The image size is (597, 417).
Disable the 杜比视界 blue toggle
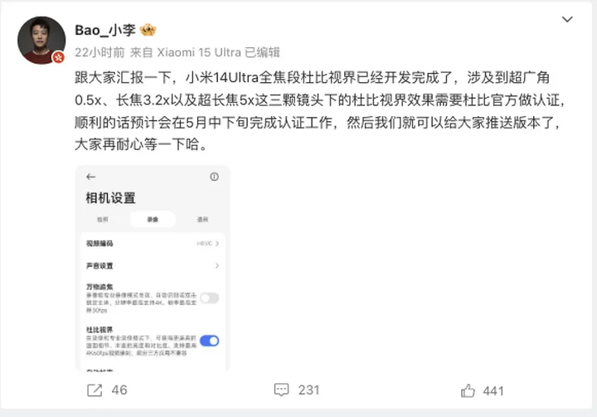(210, 341)
